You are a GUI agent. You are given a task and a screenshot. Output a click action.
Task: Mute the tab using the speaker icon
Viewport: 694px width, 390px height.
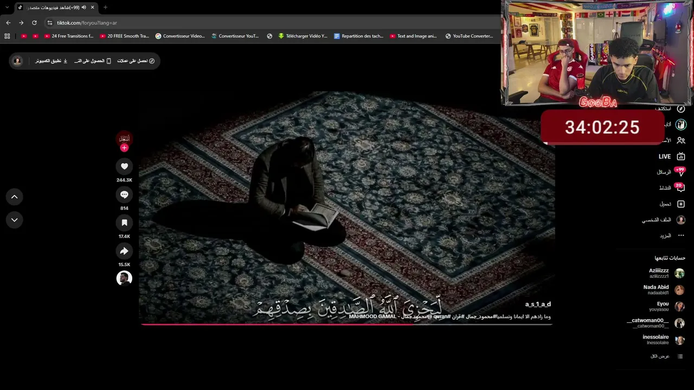[83, 8]
